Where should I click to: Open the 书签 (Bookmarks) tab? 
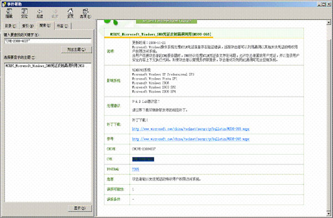coord(62,26)
